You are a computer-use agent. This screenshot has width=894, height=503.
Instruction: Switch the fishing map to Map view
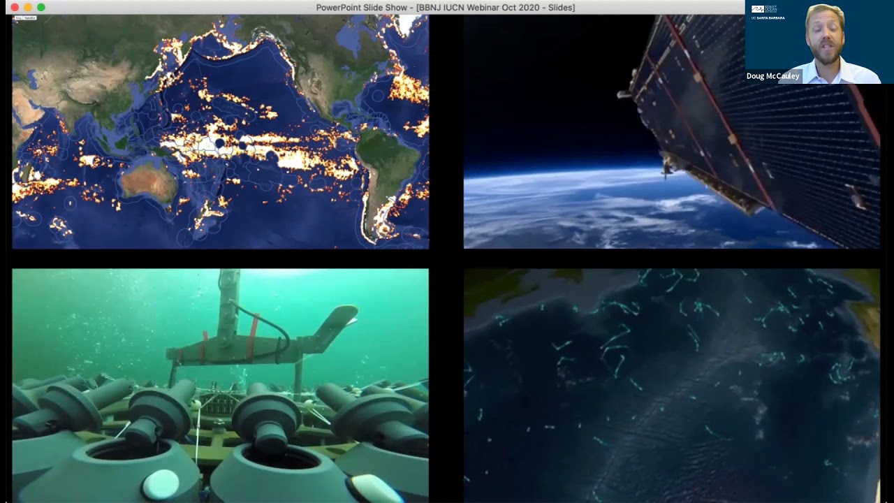click(x=19, y=17)
